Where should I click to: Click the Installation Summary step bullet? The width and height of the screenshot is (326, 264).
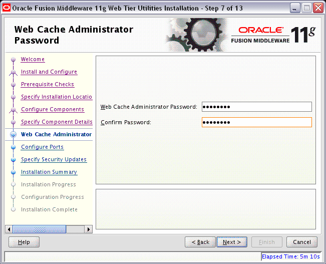(x=14, y=172)
